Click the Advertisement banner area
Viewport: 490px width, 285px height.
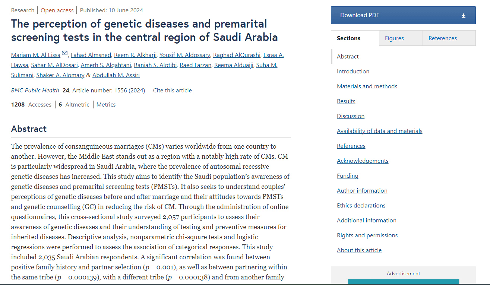[x=403, y=281]
